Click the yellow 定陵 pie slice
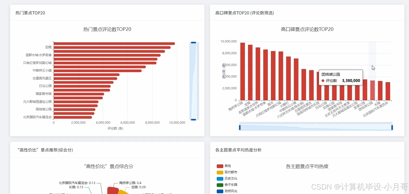This screenshot has width=409, height=194. (x=123, y=192)
